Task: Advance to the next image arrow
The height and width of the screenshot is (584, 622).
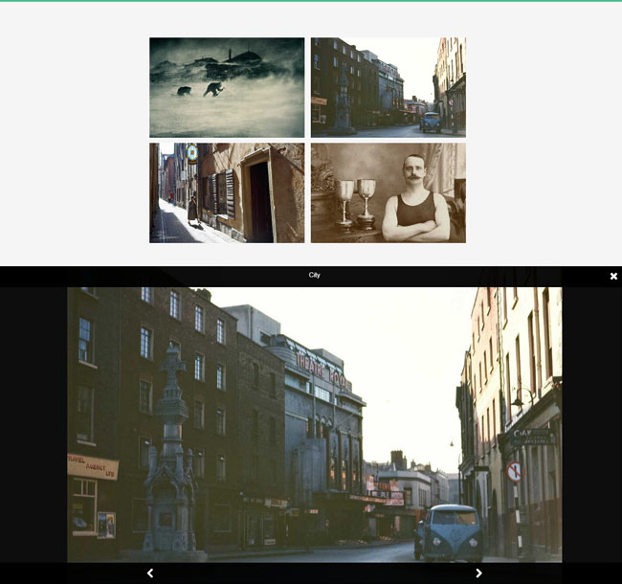Action: pyautogui.click(x=478, y=573)
